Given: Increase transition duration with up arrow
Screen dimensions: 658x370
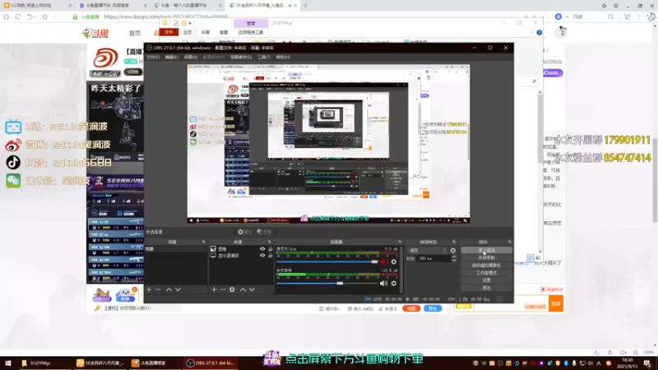Looking at the screenshot, I should click(x=454, y=257).
